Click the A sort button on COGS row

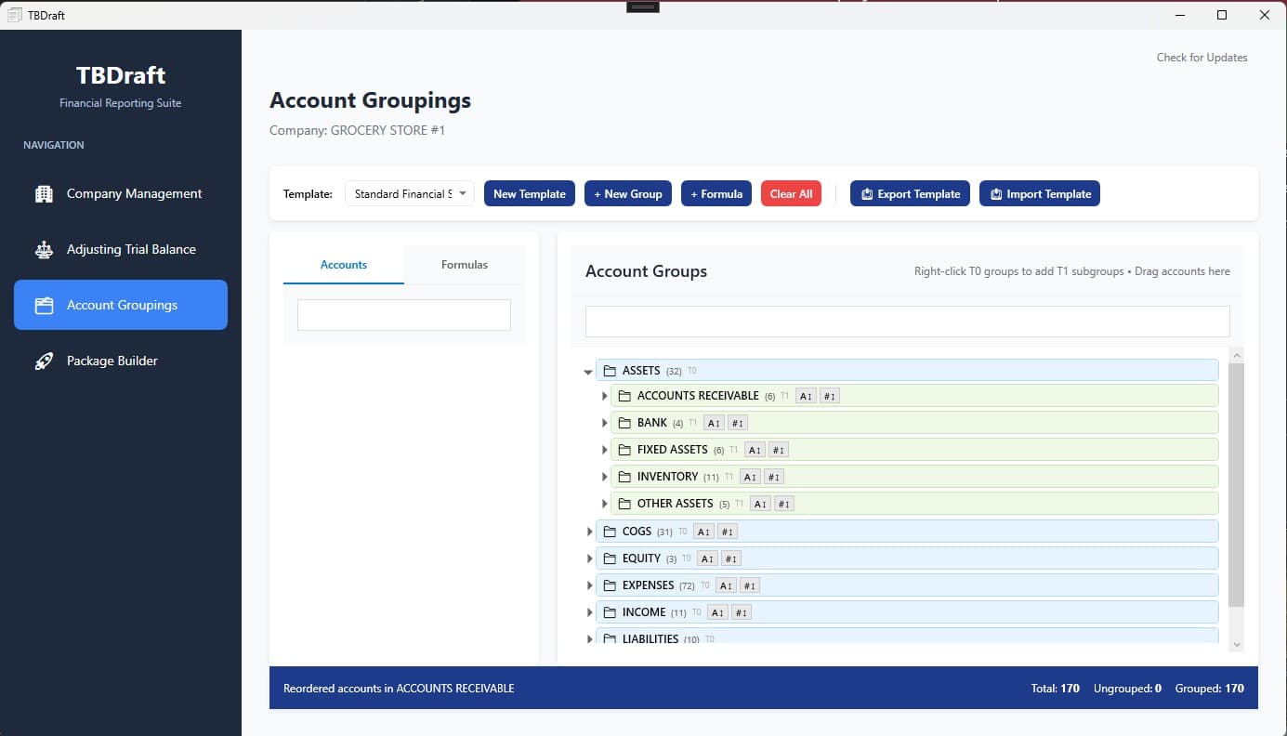703,532
